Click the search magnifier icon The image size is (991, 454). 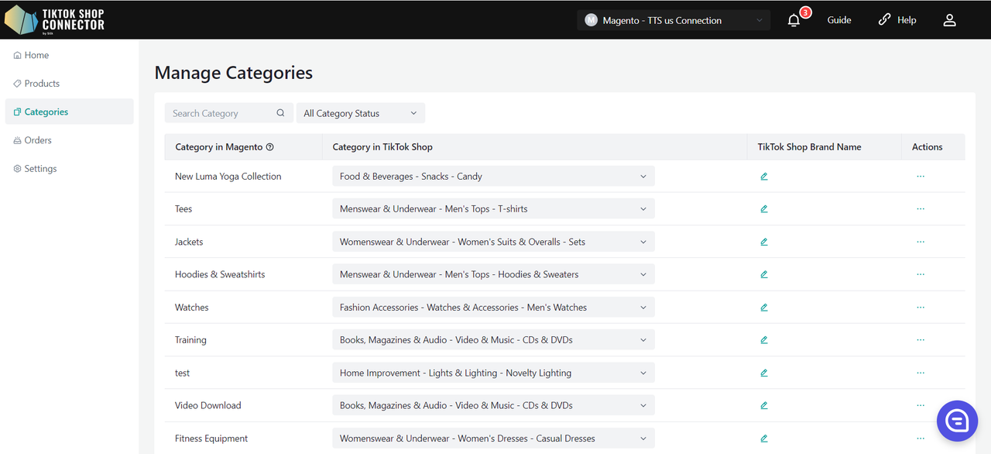pos(280,113)
